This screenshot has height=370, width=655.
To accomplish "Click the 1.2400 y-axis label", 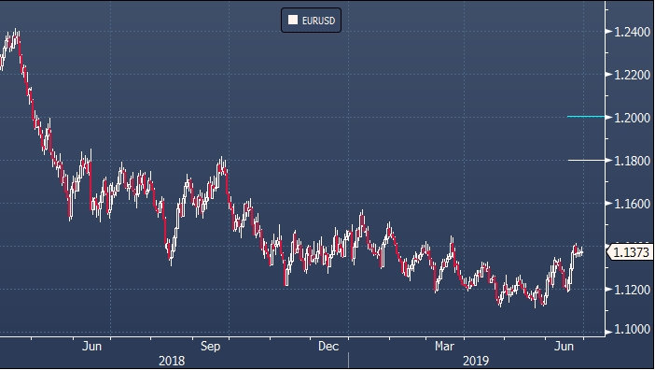I will coord(632,32).
